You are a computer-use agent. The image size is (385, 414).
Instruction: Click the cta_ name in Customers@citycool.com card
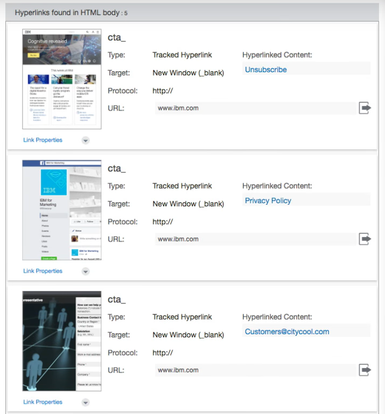click(116, 299)
